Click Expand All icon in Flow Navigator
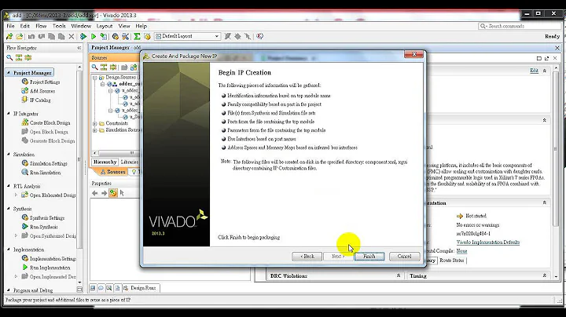 (x=28, y=57)
